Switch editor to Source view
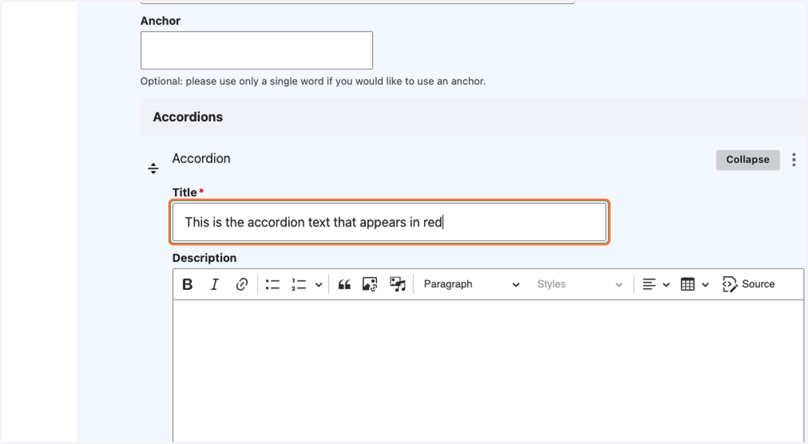The width and height of the screenshot is (808, 444). [749, 285]
